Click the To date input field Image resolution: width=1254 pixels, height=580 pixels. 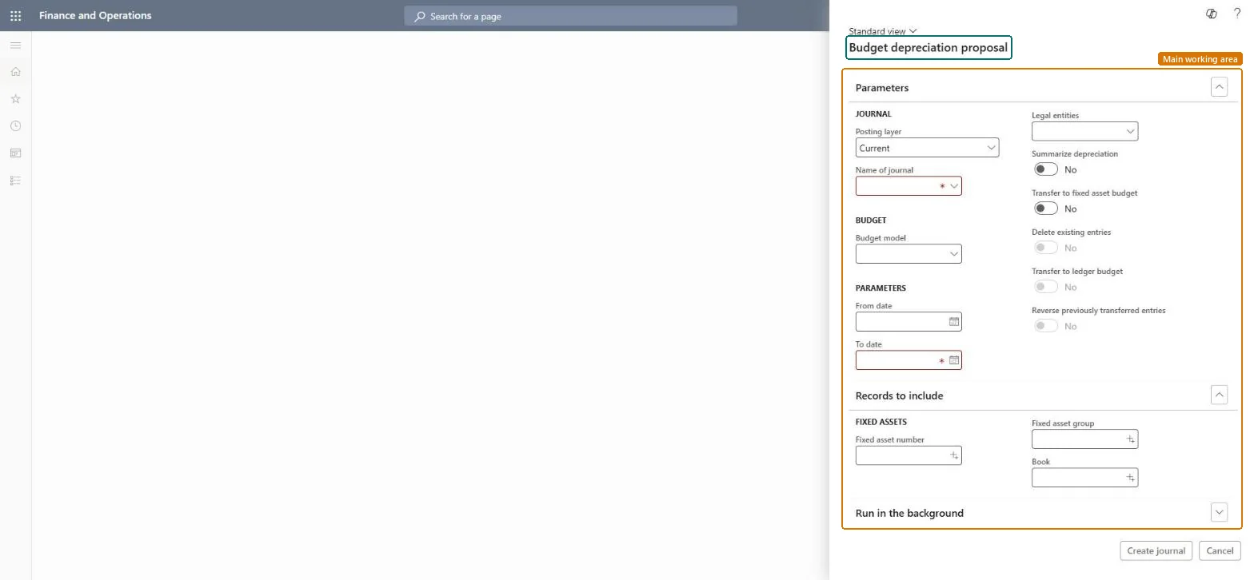click(x=909, y=360)
